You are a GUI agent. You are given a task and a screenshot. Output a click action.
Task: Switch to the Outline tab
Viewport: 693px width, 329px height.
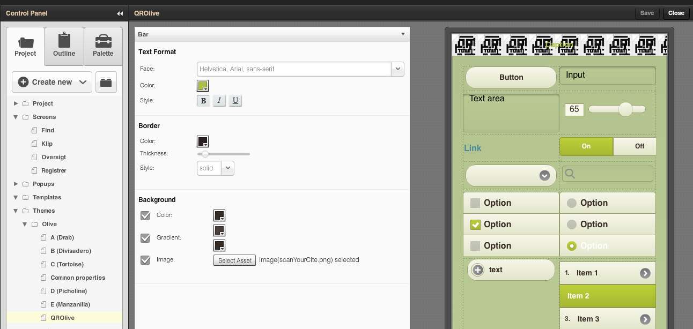pyautogui.click(x=64, y=46)
